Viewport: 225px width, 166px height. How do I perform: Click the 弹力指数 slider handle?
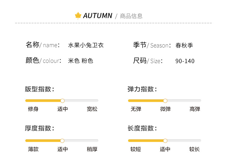tap(165, 101)
